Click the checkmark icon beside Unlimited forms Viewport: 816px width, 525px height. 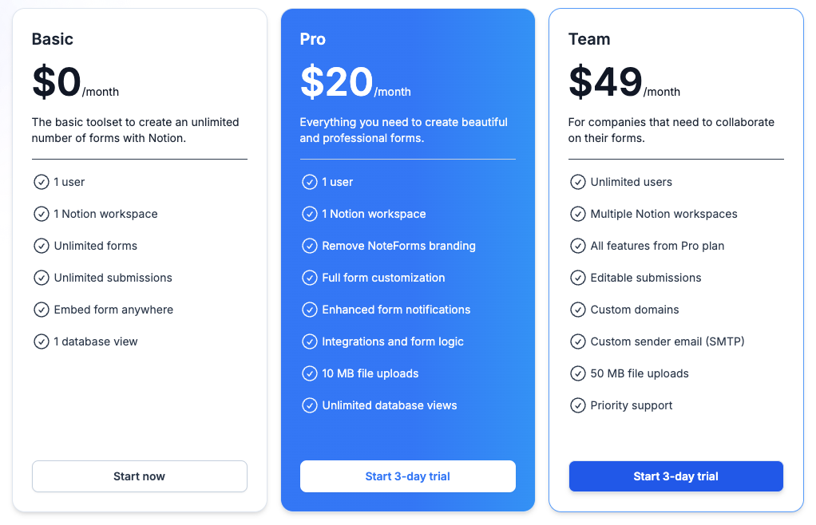click(x=42, y=246)
